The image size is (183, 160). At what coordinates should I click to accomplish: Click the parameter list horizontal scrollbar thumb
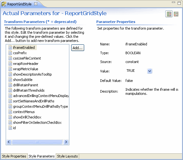[37, 142]
